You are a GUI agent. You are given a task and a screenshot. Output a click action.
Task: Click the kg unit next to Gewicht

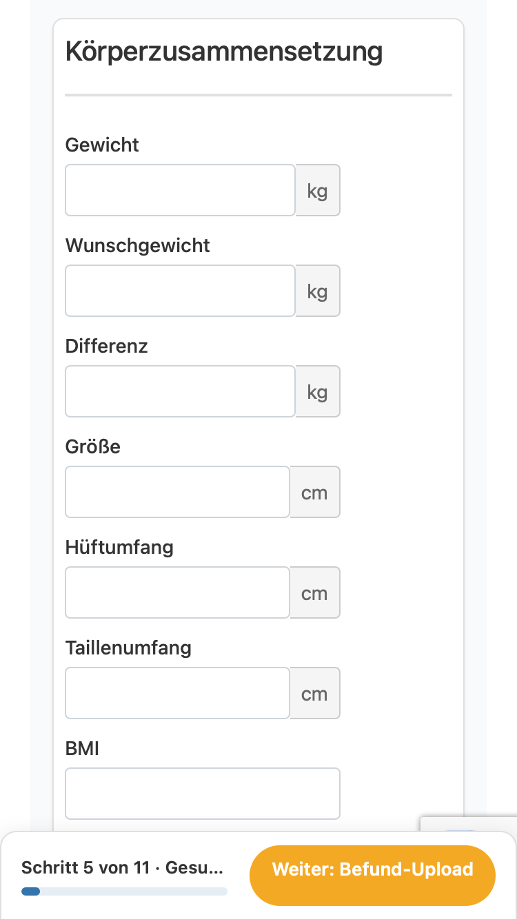318,190
